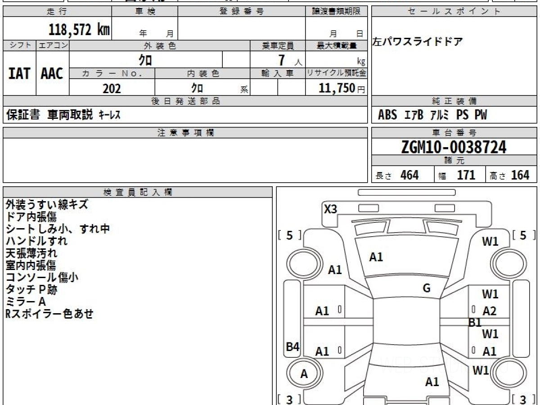Select the A mark inside the wheel circle
Screen dimensions: 540x405
pos(304,374)
